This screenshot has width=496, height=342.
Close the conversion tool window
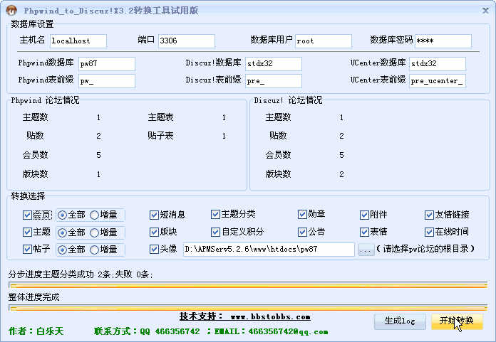485,11
